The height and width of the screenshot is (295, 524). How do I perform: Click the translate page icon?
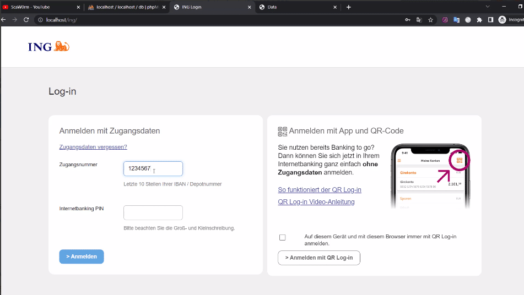point(419,20)
